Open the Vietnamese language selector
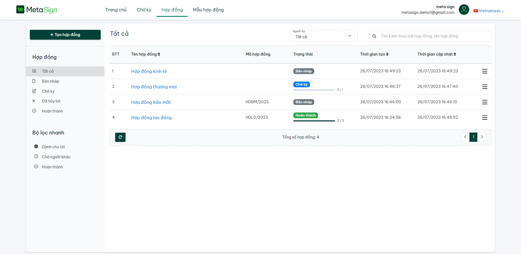The image size is (521, 254). [x=489, y=11]
